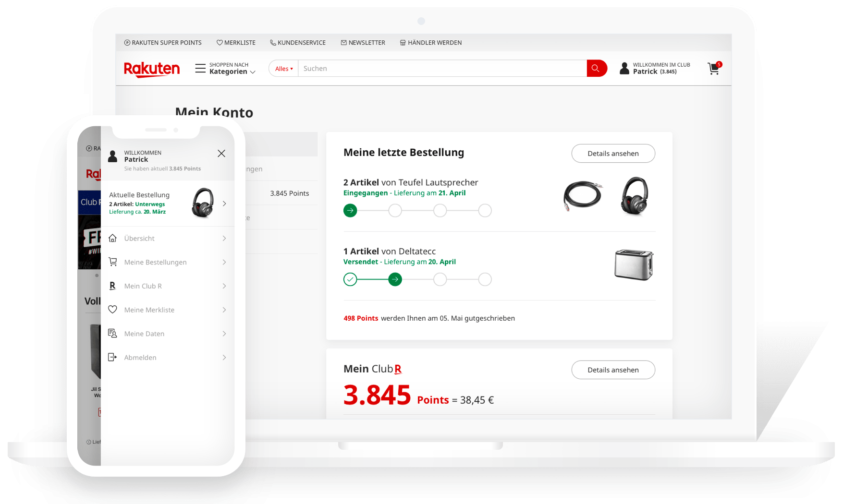Expand the Shoppen nach Kategorien dropdown
The height and width of the screenshot is (504, 843).
[232, 68]
